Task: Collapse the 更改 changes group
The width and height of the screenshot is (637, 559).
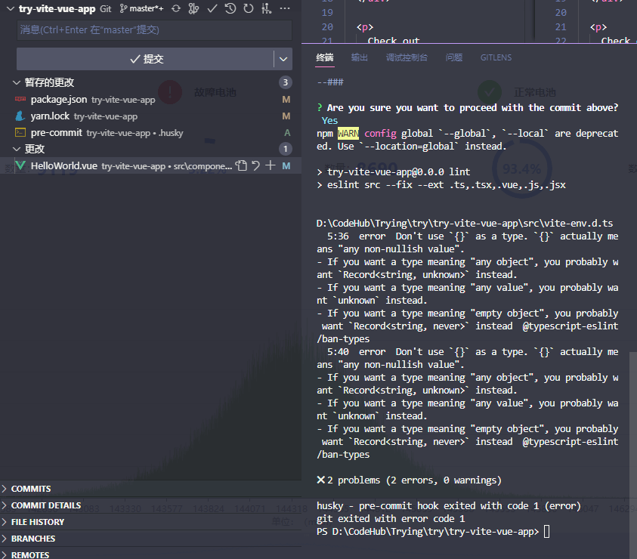Action: [17, 149]
